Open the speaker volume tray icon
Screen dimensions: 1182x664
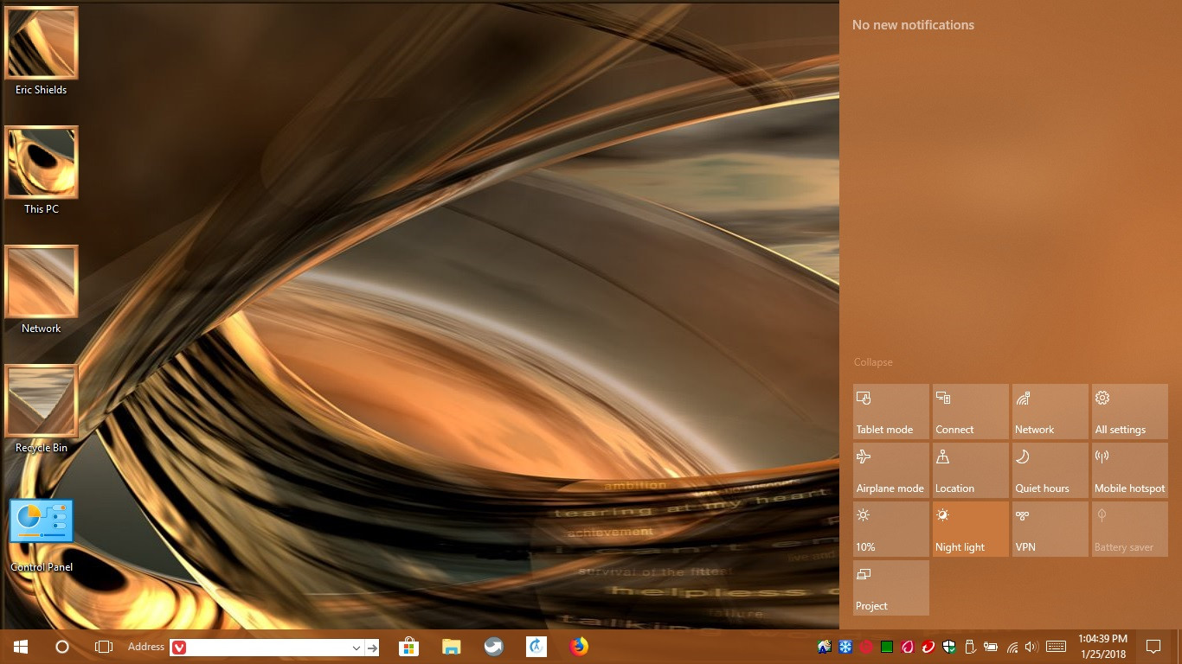click(1031, 647)
